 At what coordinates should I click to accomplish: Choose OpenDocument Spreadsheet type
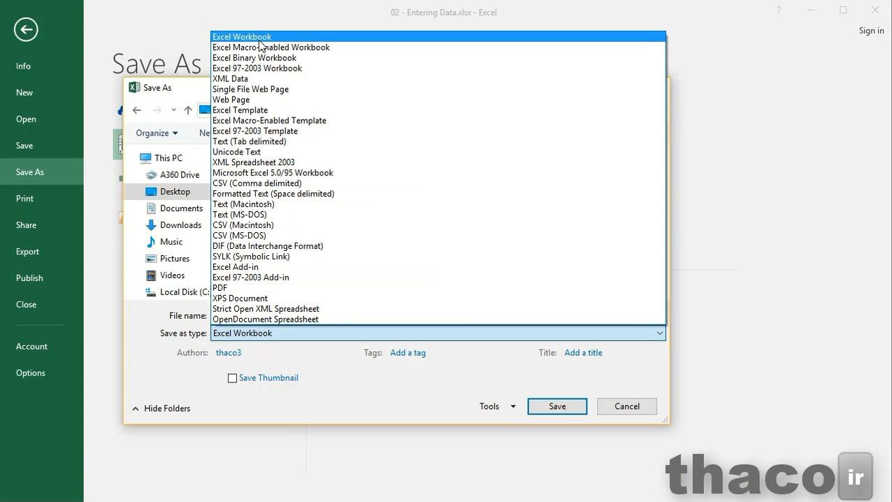pyautogui.click(x=438, y=320)
